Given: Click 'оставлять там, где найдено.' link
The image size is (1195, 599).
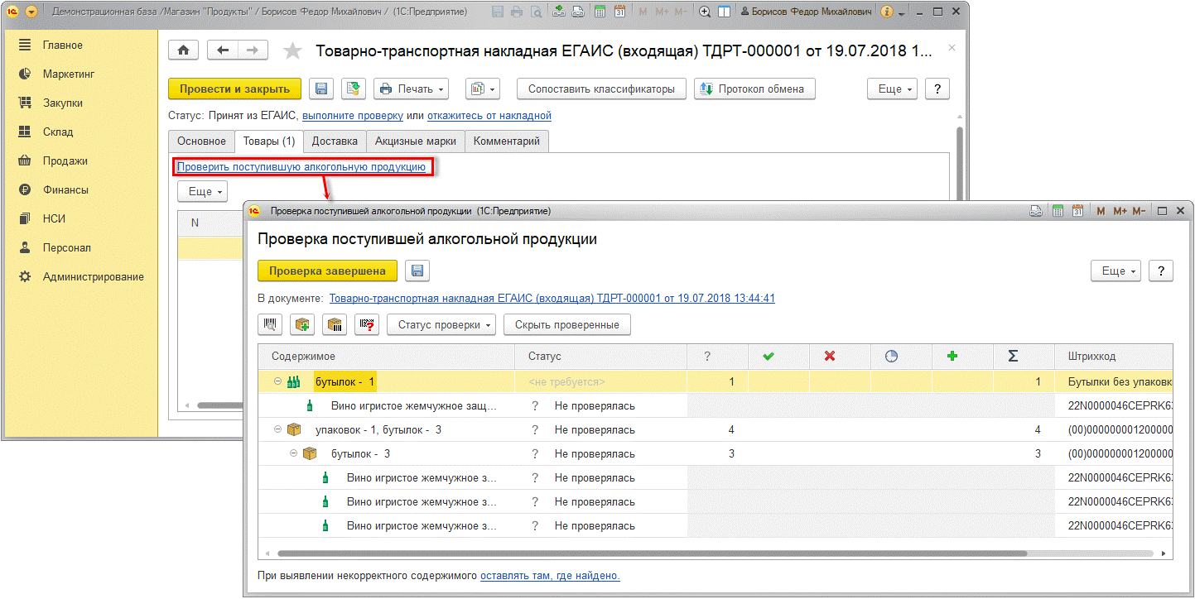Looking at the screenshot, I should click(x=550, y=575).
